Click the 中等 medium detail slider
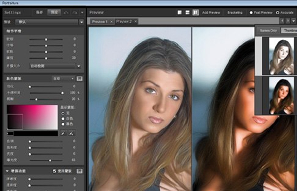The height and width of the screenshot is (191, 297). coord(46,46)
